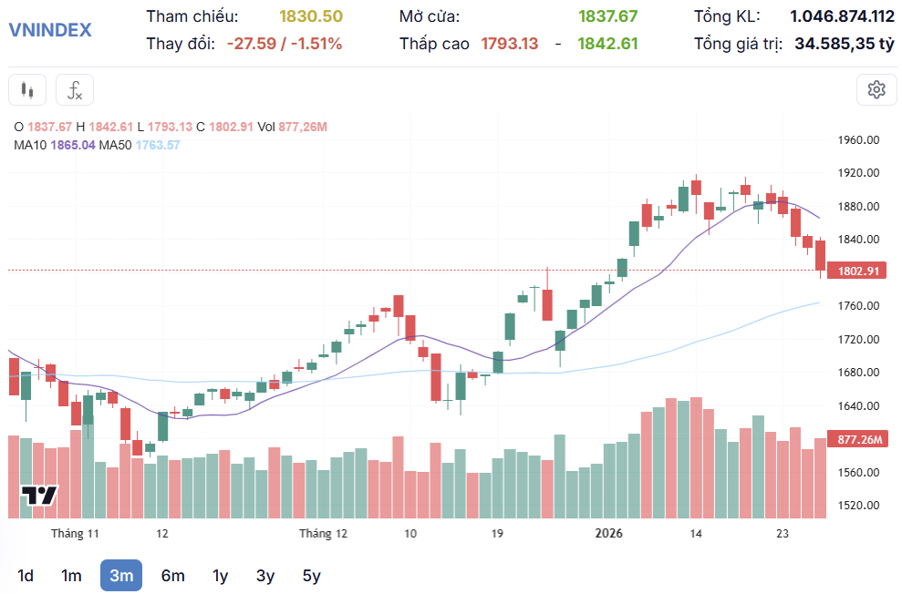Click the Tháng 12 date axis label
Screen dimensions: 902x594
[x=323, y=533]
